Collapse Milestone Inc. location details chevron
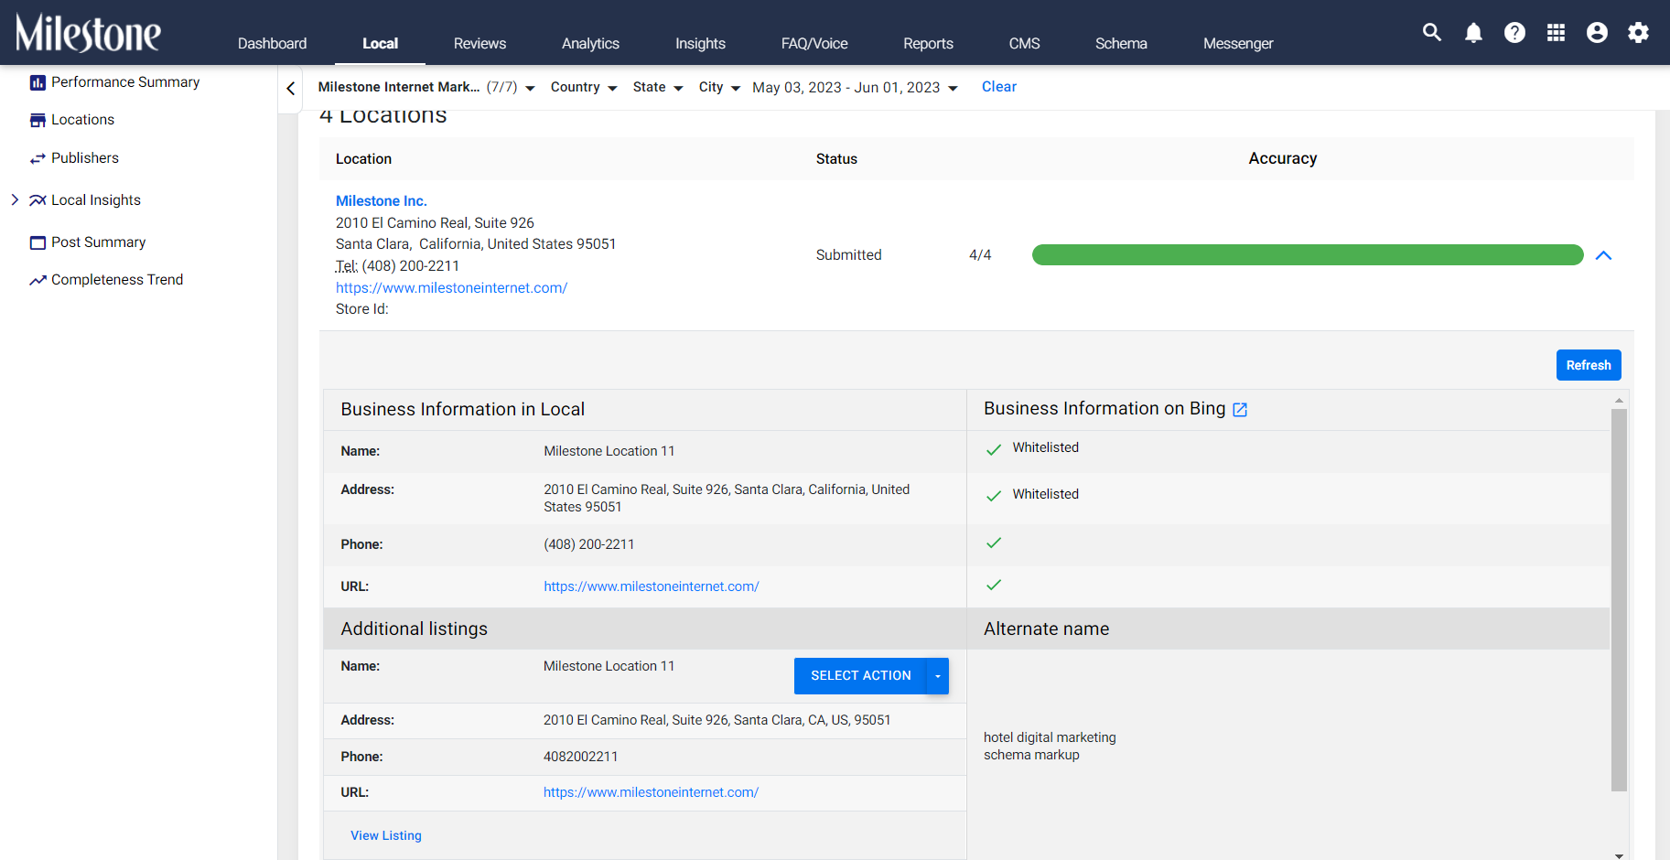 pyautogui.click(x=1603, y=255)
